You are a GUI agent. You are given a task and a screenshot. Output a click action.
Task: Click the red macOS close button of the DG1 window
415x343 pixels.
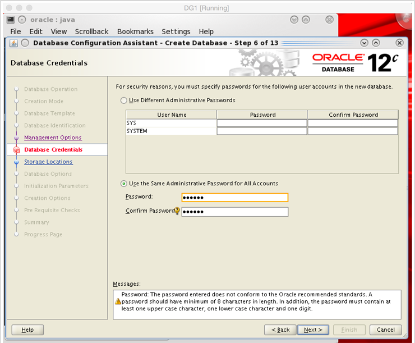pos(9,8)
